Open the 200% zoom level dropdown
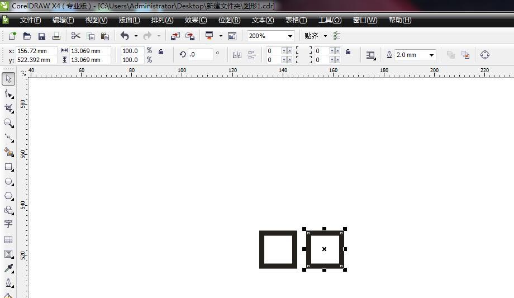 coord(290,36)
